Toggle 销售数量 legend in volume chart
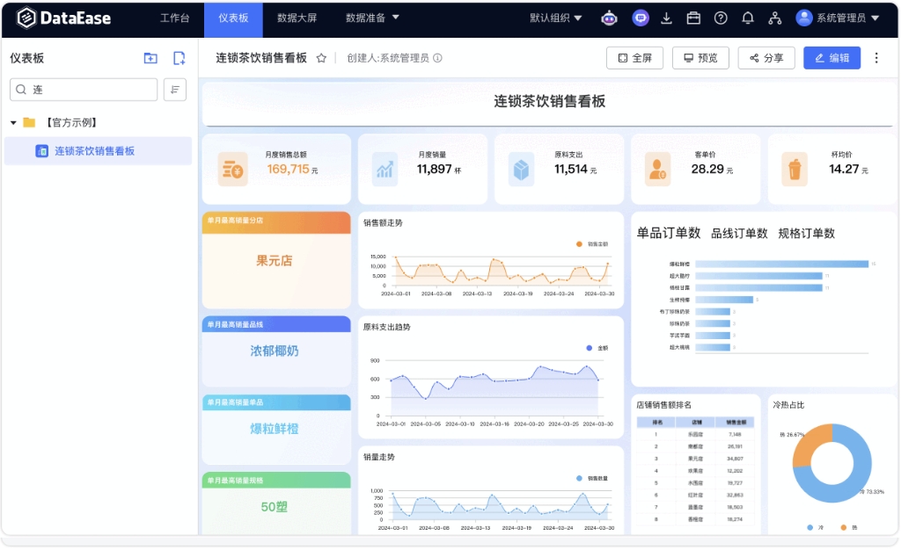 [592, 478]
